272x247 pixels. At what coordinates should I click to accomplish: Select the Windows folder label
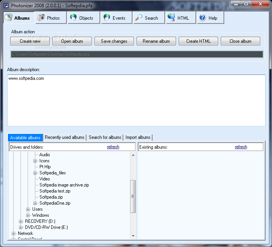point(41,215)
